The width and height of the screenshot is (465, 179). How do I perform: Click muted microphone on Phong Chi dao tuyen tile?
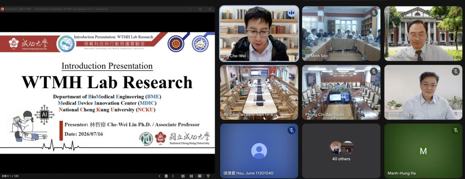374,71
